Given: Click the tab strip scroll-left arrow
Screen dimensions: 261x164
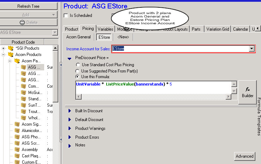Looking at the screenshot, I should (257, 29).
